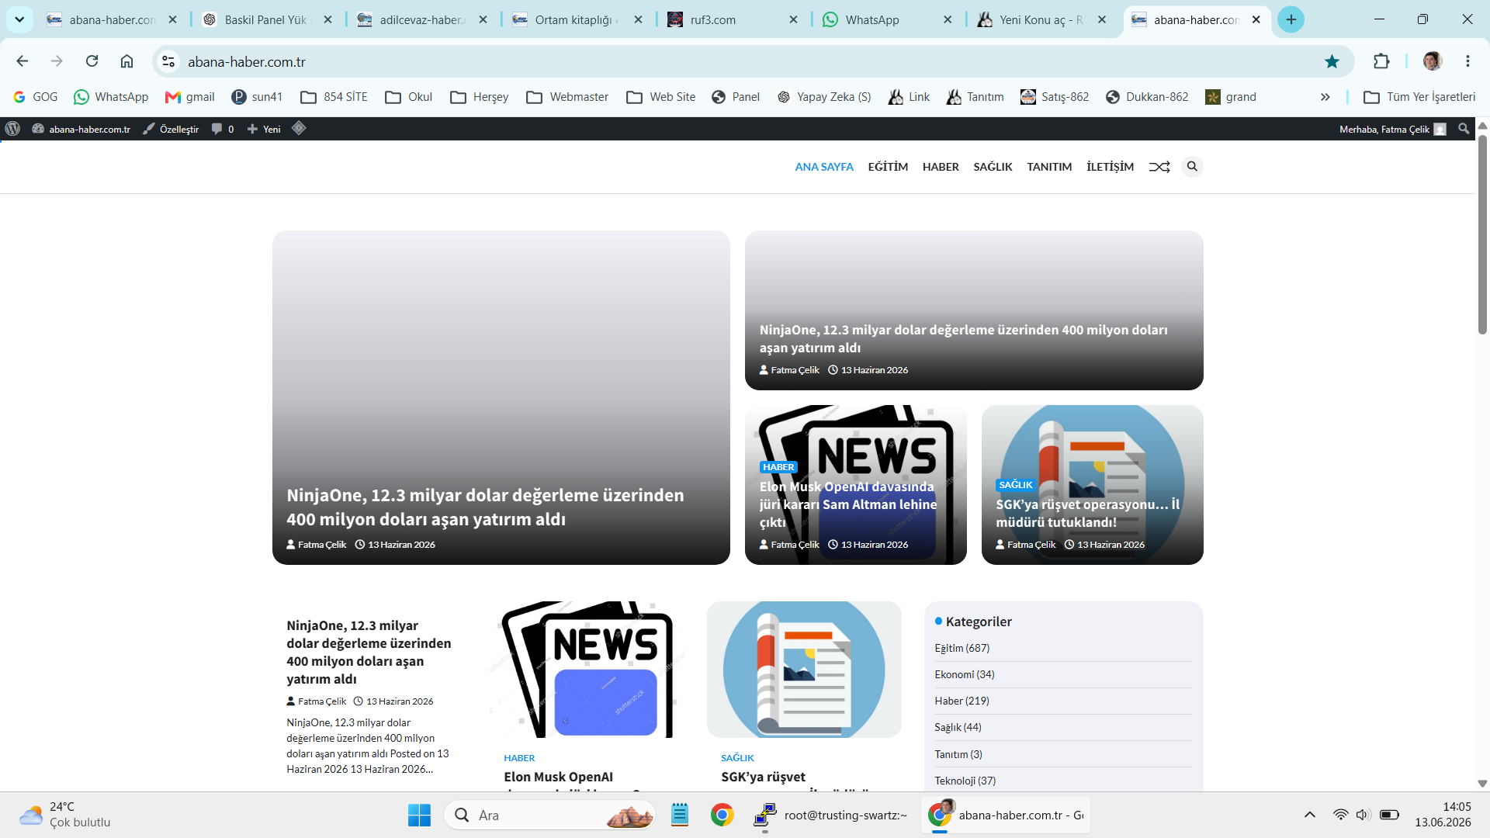Open the sun41 bookmark
Screen dimensions: 1490x838
pyautogui.click(x=257, y=97)
